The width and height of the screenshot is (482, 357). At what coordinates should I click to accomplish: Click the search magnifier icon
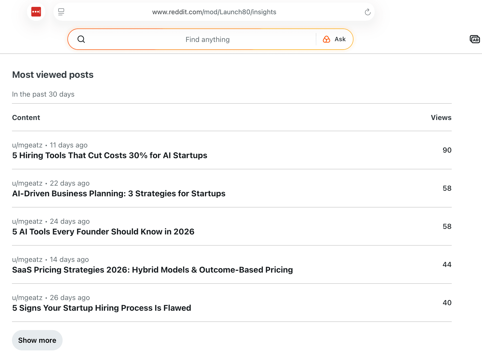pyautogui.click(x=81, y=39)
